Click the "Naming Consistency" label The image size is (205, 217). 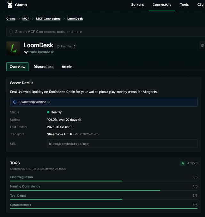click(x=25, y=186)
